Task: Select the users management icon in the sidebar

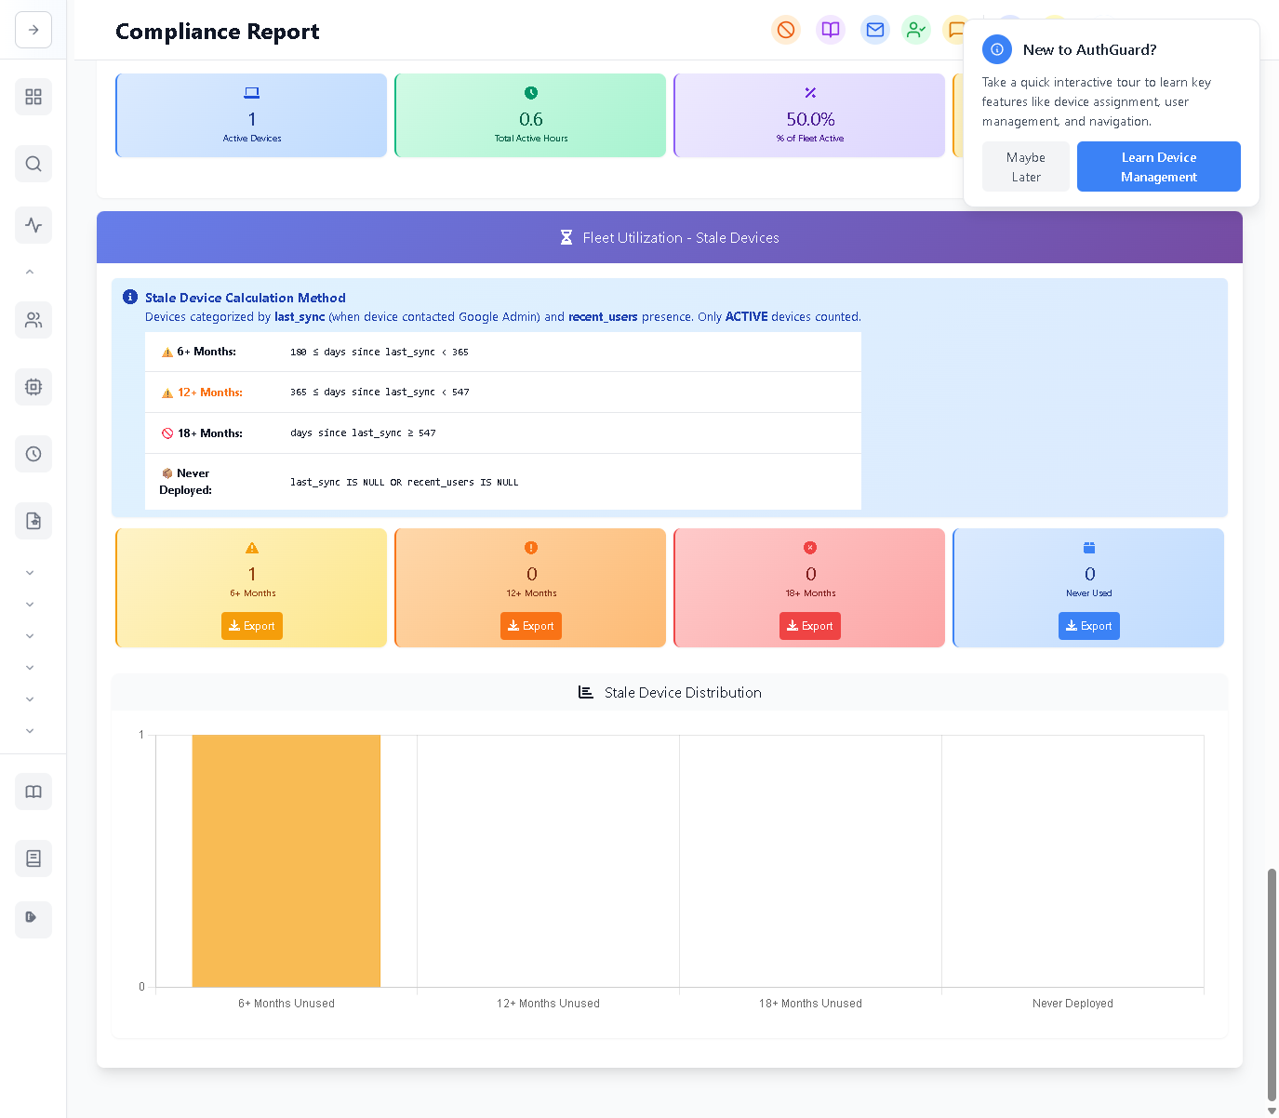Action: click(x=33, y=320)
